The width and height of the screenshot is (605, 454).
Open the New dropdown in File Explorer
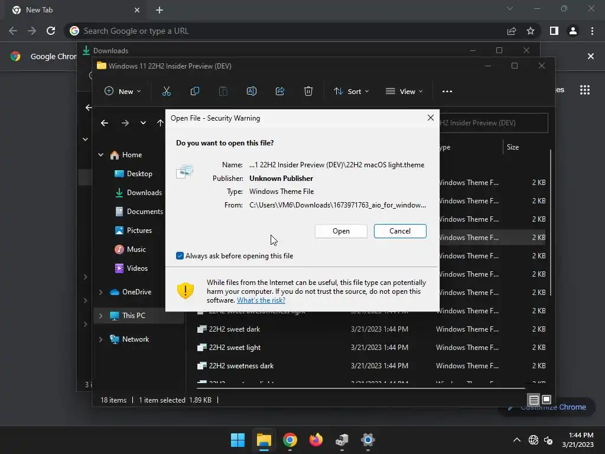[123, 91]
